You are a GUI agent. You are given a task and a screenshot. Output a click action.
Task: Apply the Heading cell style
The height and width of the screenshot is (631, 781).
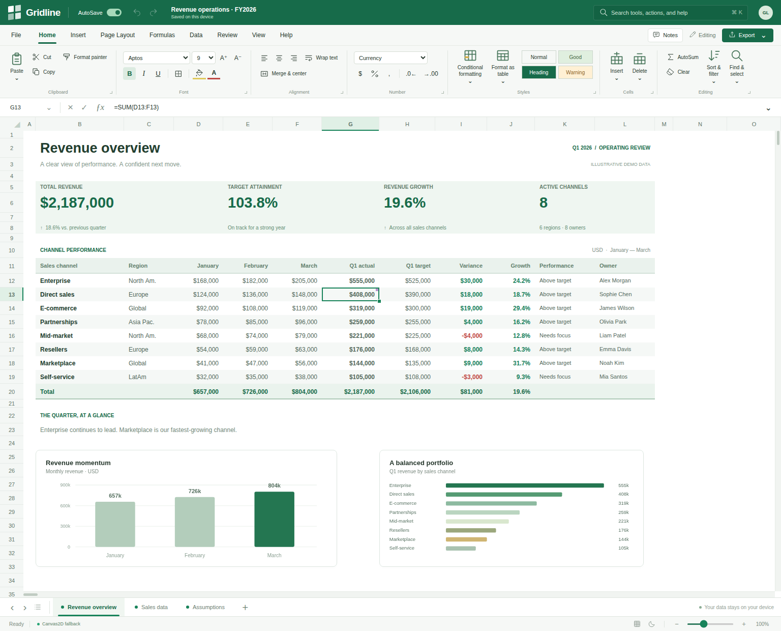click(x=539, y=72)
